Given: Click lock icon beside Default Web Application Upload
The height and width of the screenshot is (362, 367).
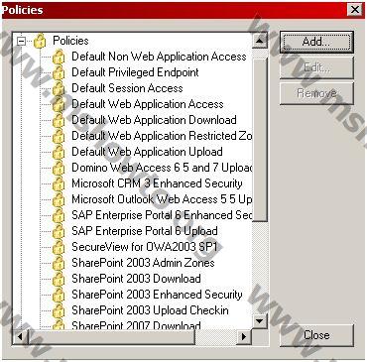Looking at the screenshot, I should 59,152.
